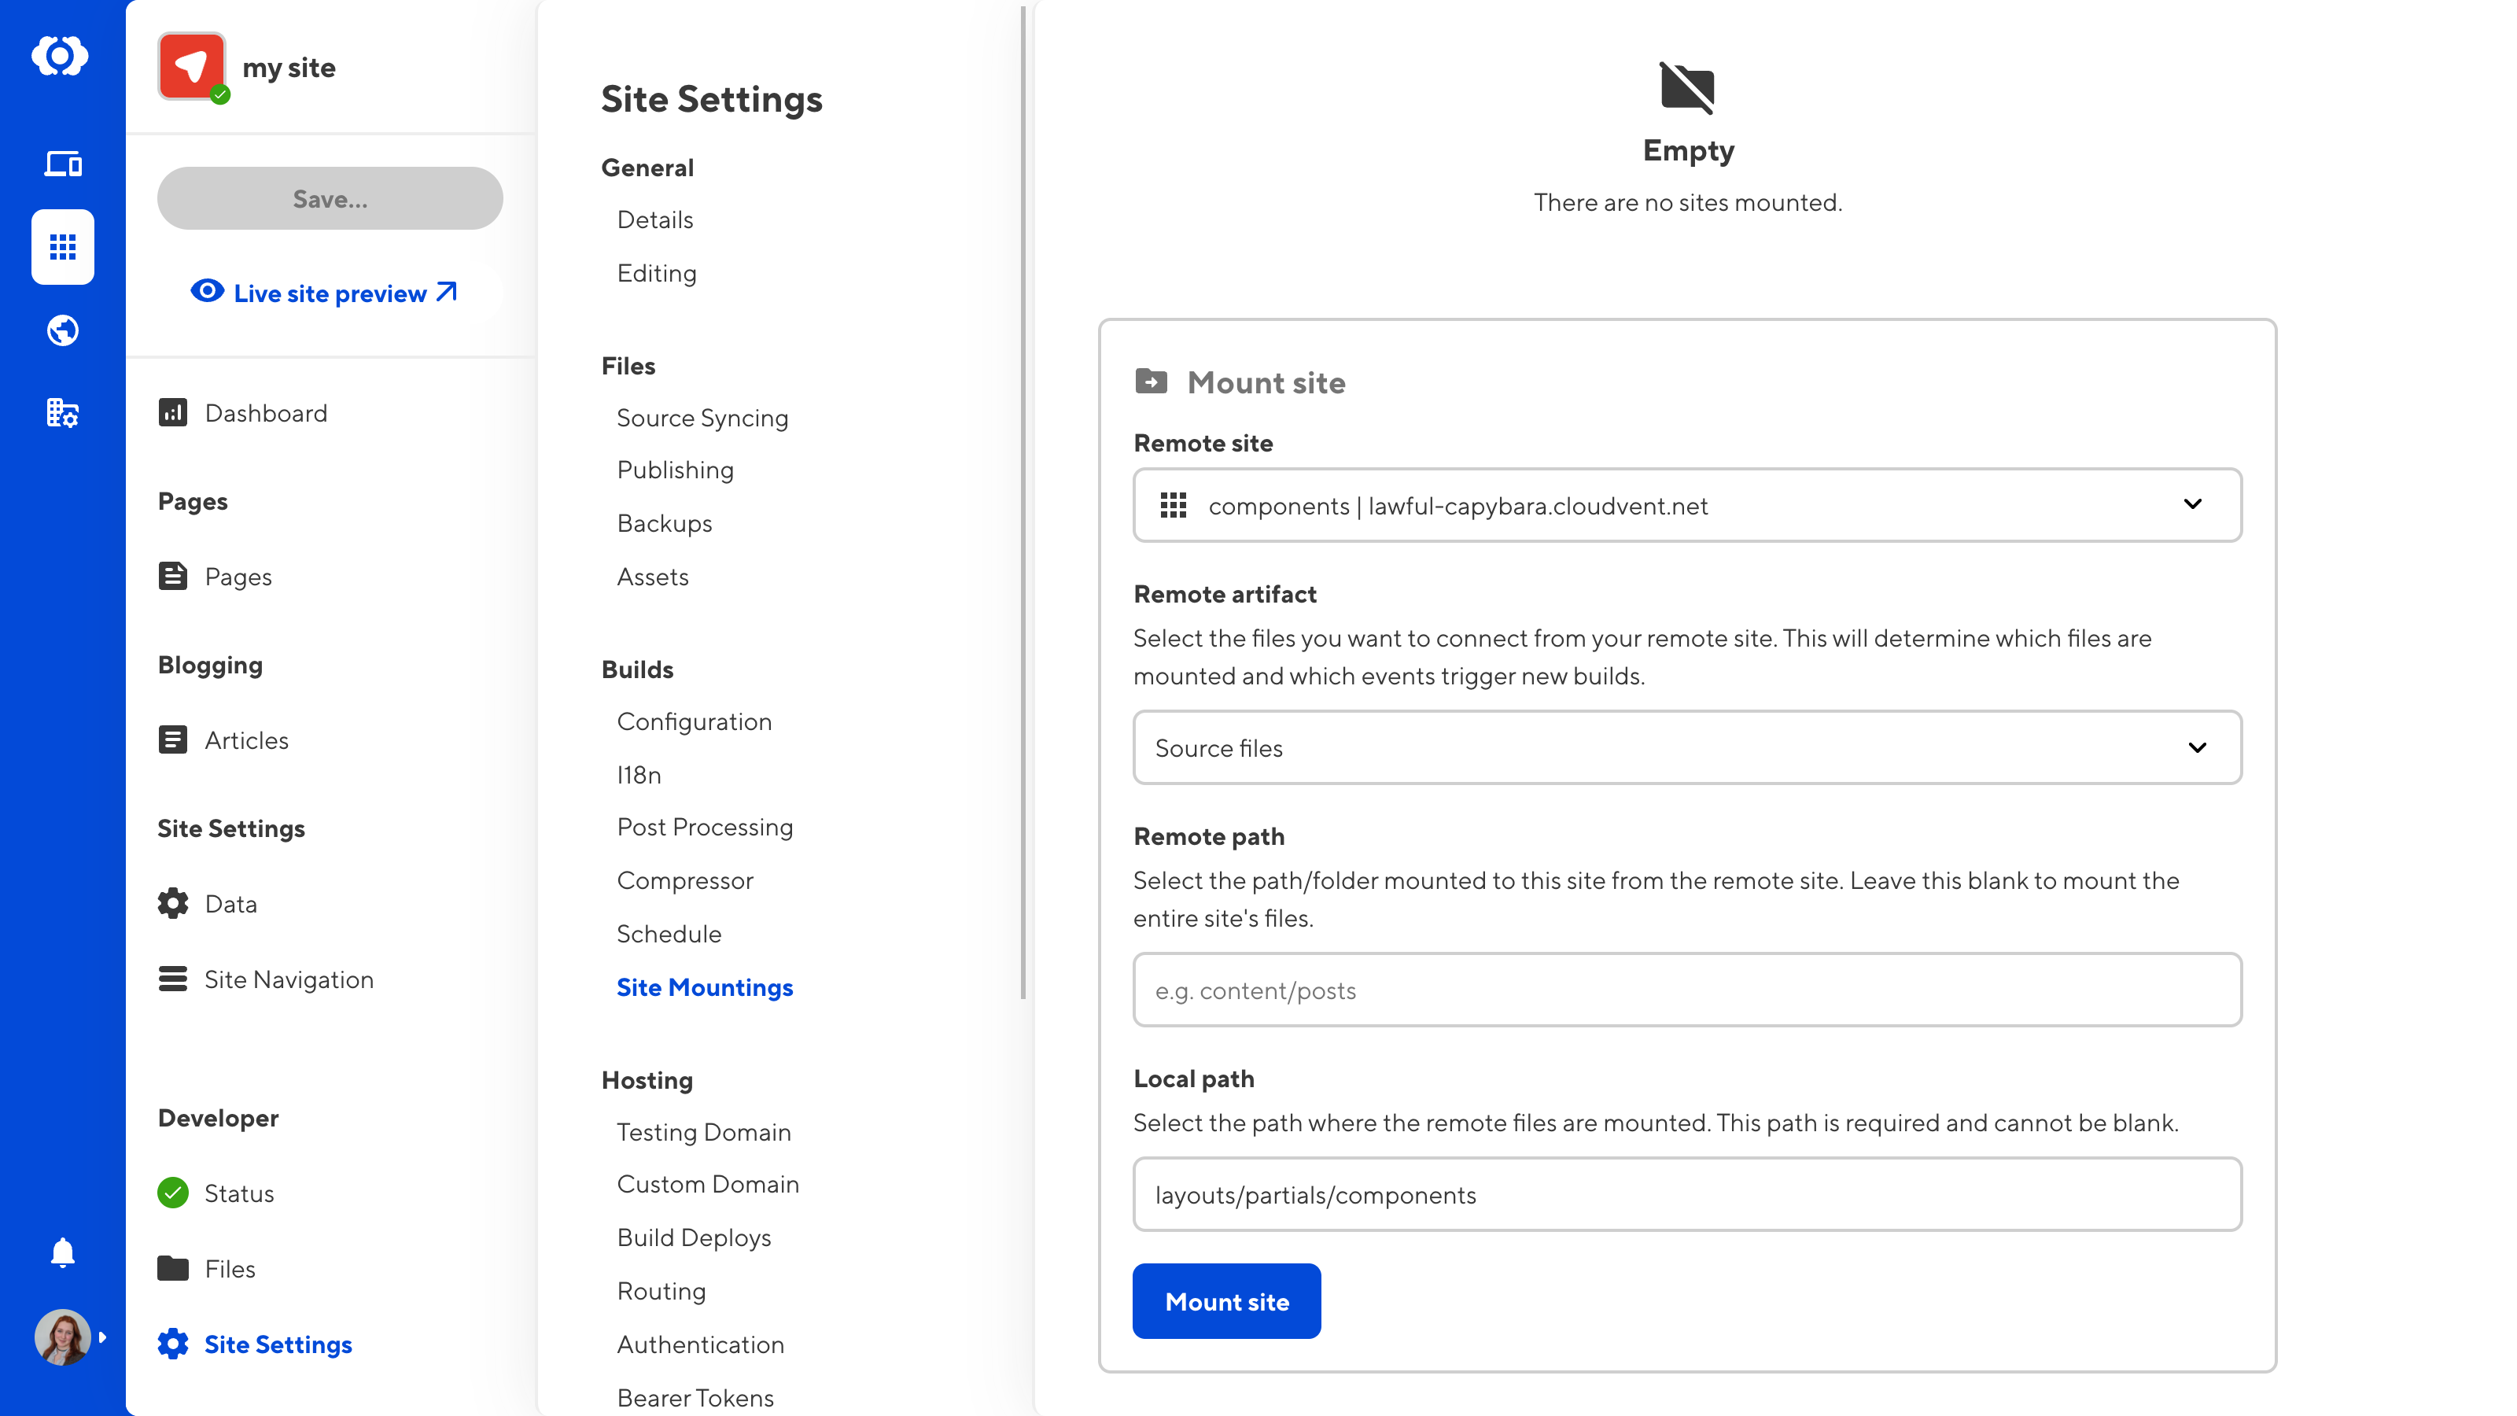Image resolution: width=2517 pixels, height=1416 pixels.
Task: Select Source Syncing in settings menu
Action: [702, 419]
